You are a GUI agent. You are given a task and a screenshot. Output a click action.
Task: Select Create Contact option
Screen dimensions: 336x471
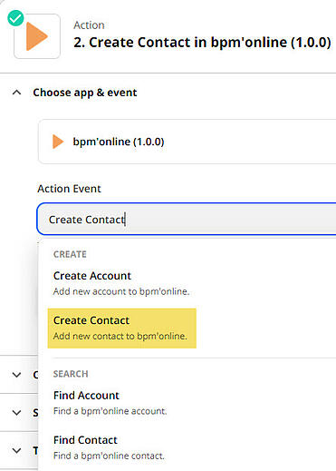(121, 329)
